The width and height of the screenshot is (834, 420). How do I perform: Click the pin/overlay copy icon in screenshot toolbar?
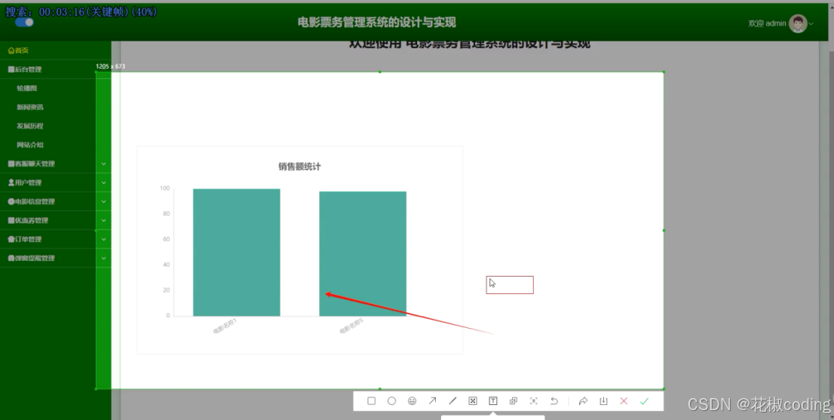click(x=514, y=401)
